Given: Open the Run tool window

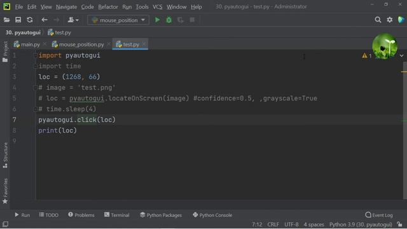Looking at the screenshot, I should (22, 215).
